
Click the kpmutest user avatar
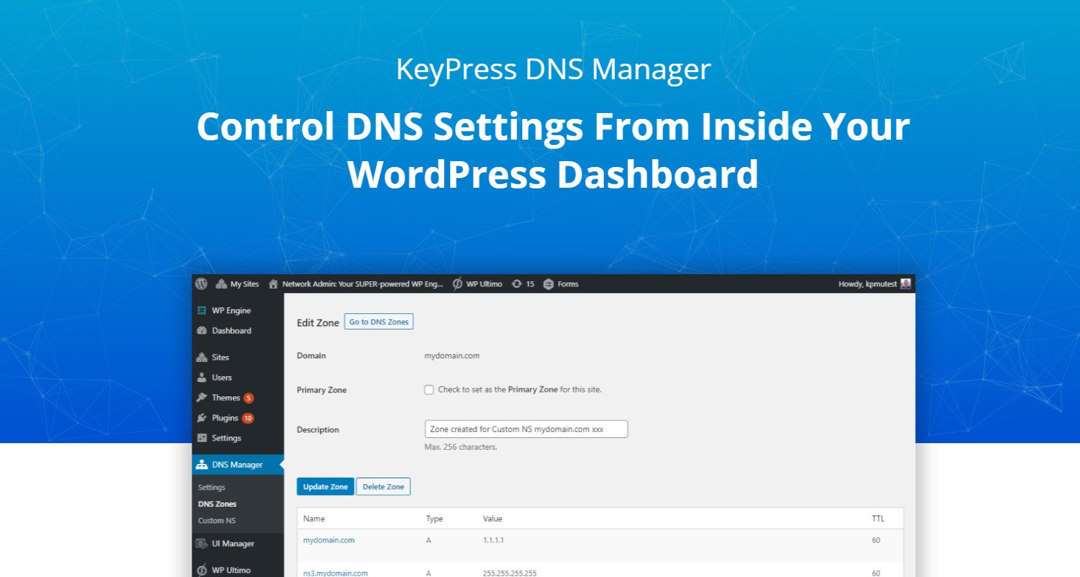coord(905,284)
